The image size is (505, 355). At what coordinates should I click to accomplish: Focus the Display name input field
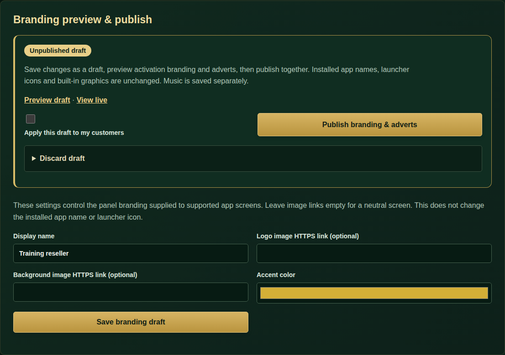(131, 253)
